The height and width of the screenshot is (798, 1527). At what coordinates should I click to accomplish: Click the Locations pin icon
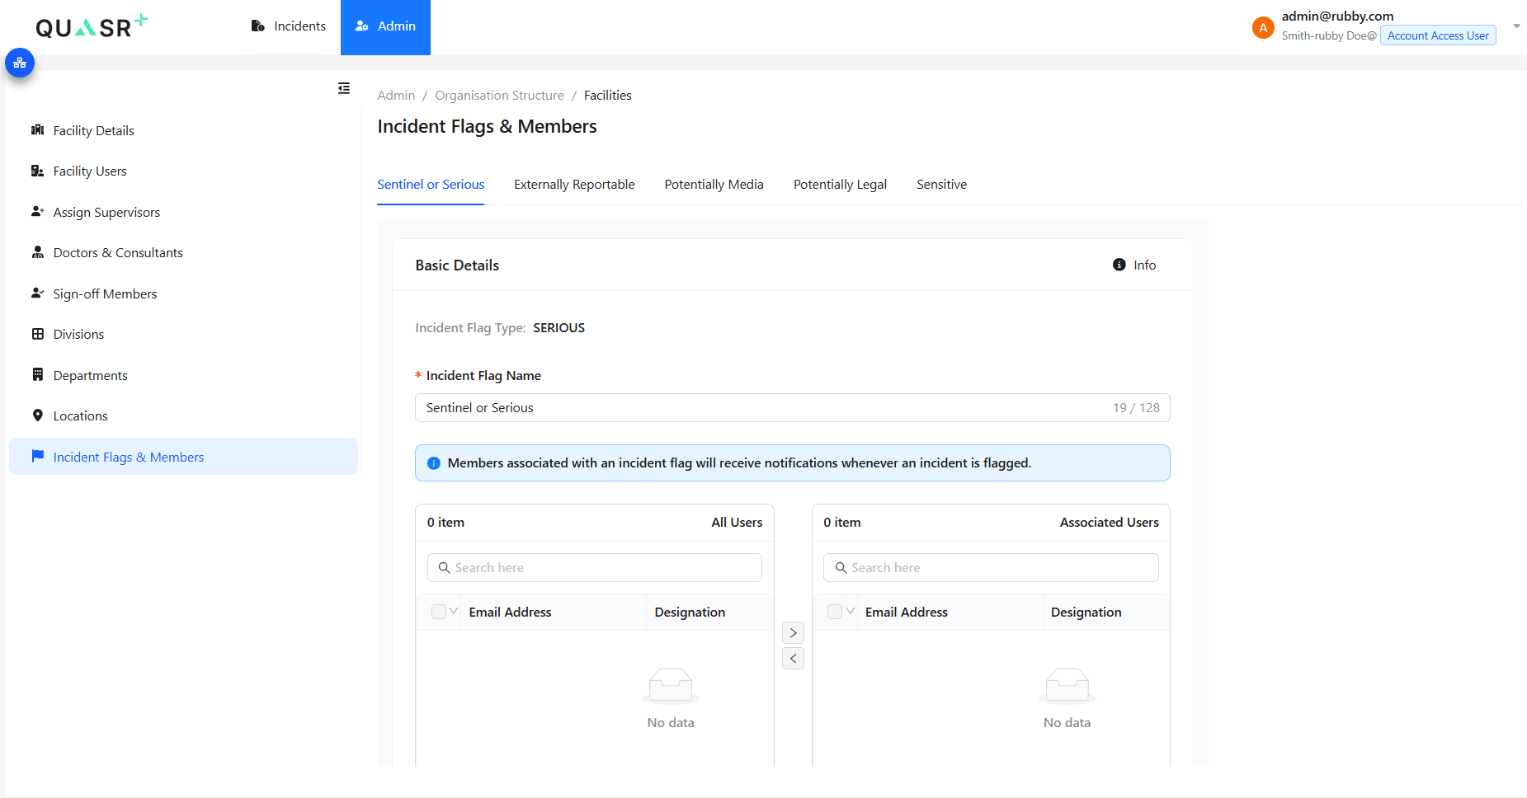tap(38, 415)
